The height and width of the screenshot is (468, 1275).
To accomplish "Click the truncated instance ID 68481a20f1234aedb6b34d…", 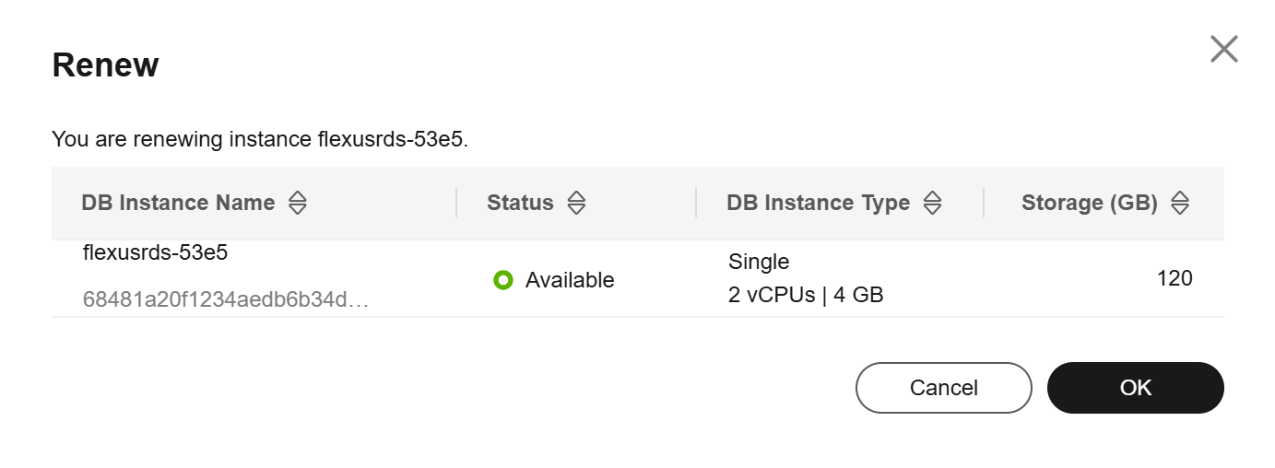I will point(226,299).
